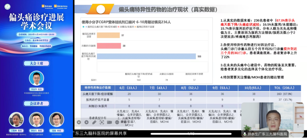Open the focus/zoom capture tool
The image size is (307, 138).
102,122
